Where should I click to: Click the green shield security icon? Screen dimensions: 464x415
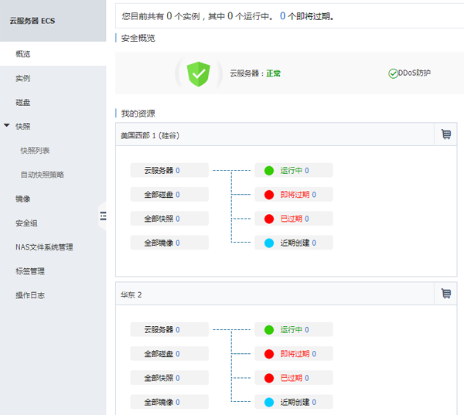pos(199,73)
